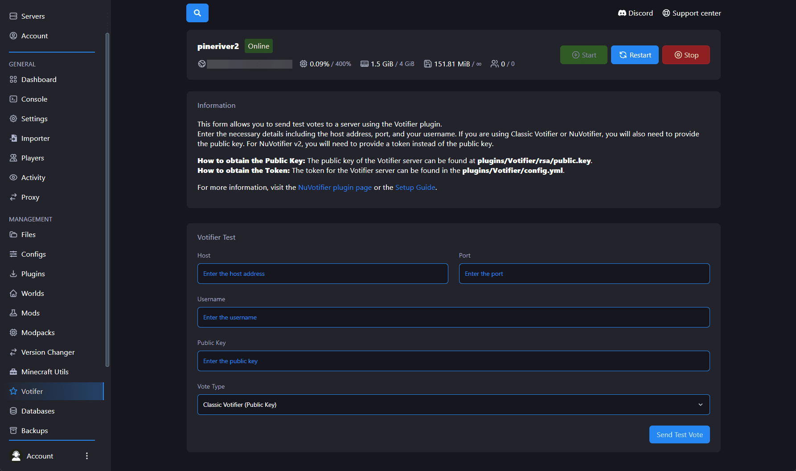Click the Databases cylinder icon

coord(13,411)
